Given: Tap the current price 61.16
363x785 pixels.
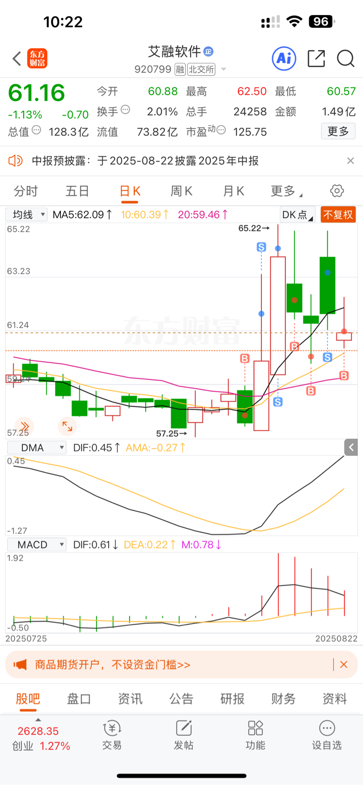Looking at the screenshot, I should coord(36,93).
